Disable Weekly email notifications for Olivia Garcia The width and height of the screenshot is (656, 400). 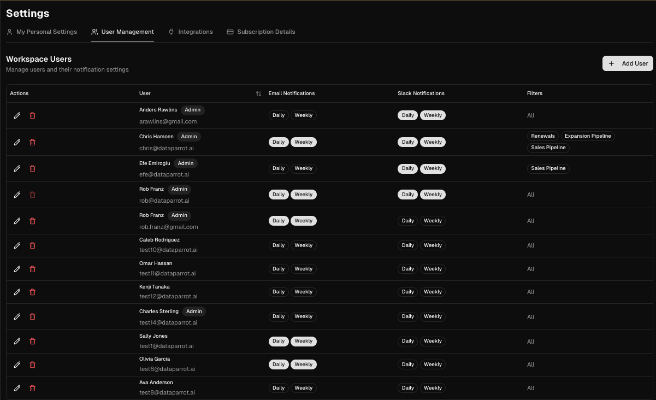tap(303, 364)
